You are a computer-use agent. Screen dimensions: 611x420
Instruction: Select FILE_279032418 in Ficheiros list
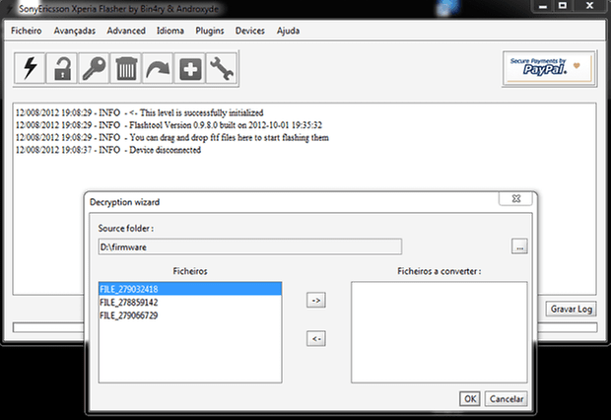190,289
